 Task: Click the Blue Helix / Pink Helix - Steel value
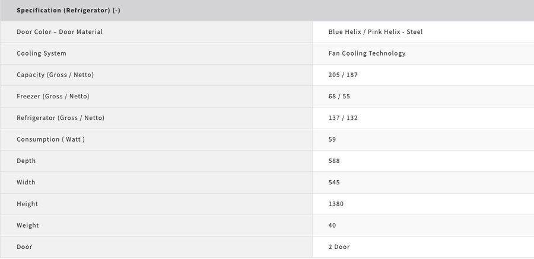tap(376, 32)
